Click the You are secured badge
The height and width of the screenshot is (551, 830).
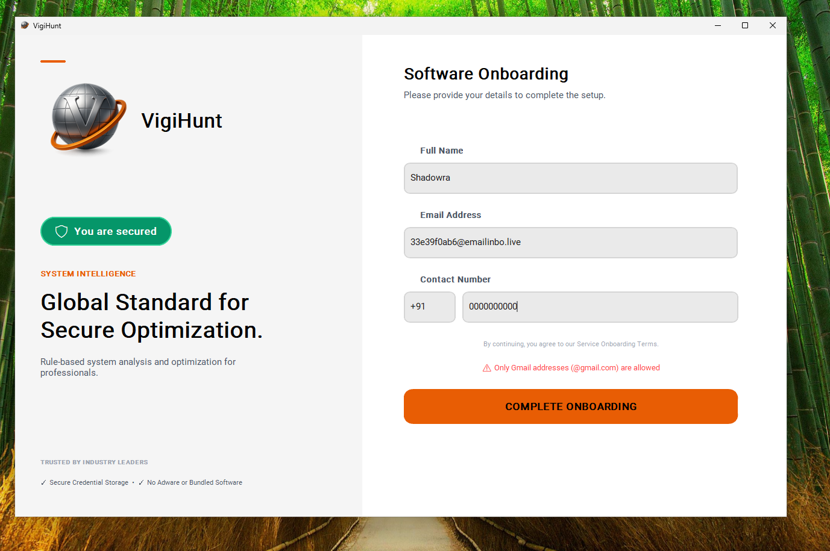[x=106, y=231]
